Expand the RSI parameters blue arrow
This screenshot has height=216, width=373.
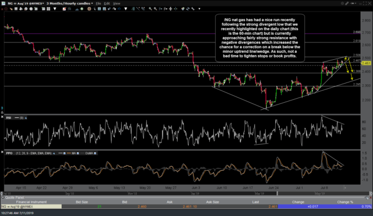tap(26, 118)
